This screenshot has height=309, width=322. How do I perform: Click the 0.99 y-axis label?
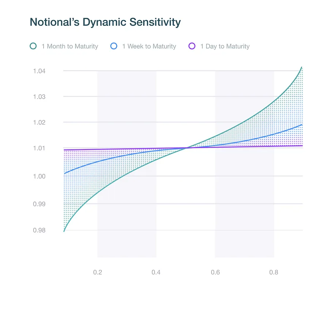pyautogui.click(x=39, y=204)
